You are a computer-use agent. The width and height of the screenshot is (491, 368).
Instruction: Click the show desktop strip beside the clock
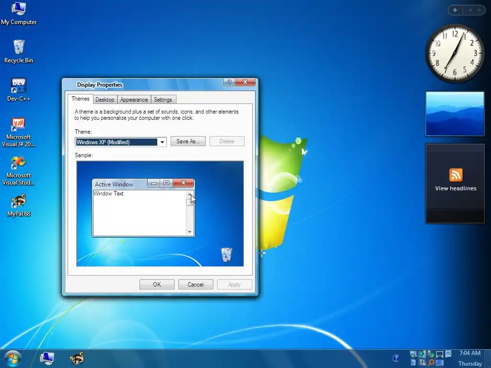point(487,358)
